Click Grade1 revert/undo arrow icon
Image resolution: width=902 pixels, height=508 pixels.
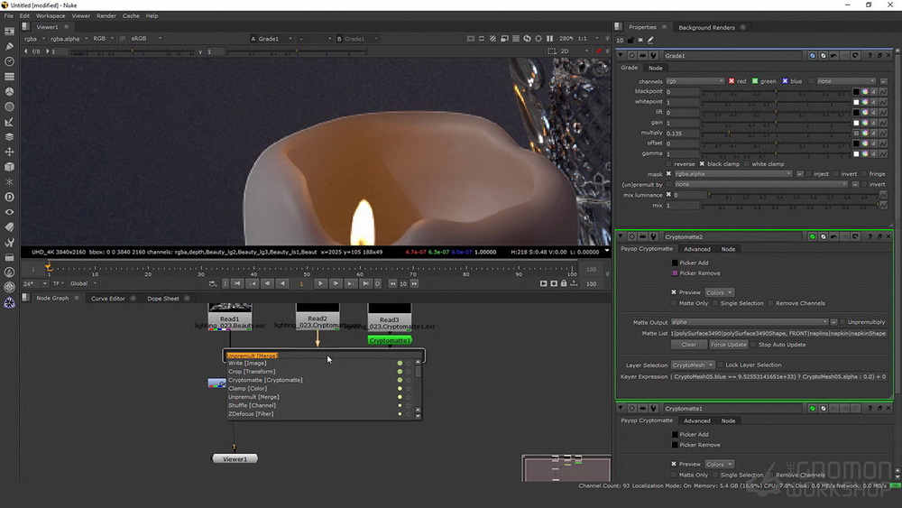click(x=833, y=56)
